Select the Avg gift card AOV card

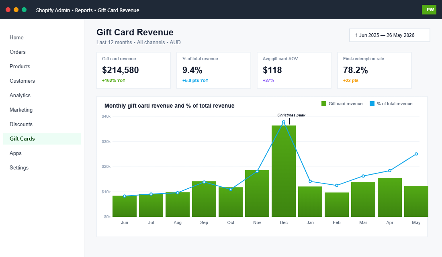[x=294, y=70]
